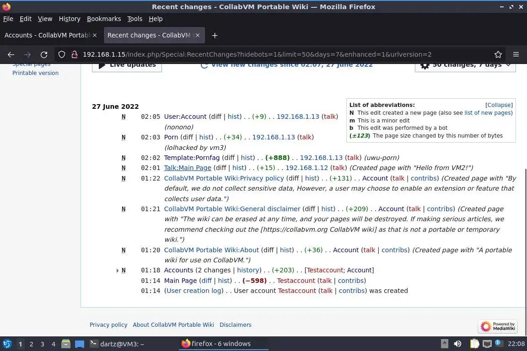
Task: Open the File menu
Action: pos(8,19)
